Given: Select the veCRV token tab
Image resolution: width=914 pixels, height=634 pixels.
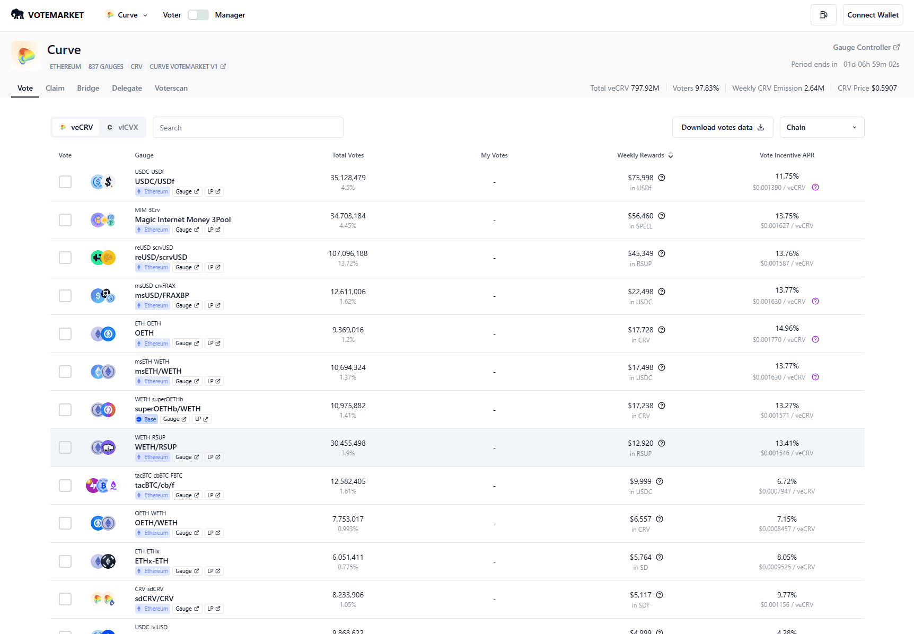Looking at the screenshot, I should tap(76, 127).
